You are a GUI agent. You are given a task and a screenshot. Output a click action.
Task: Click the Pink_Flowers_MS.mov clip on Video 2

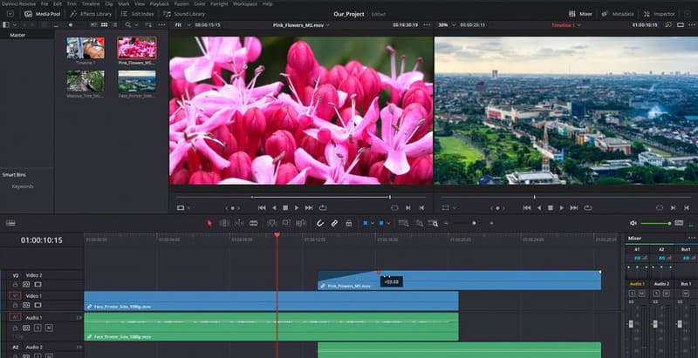click(460, 280)
